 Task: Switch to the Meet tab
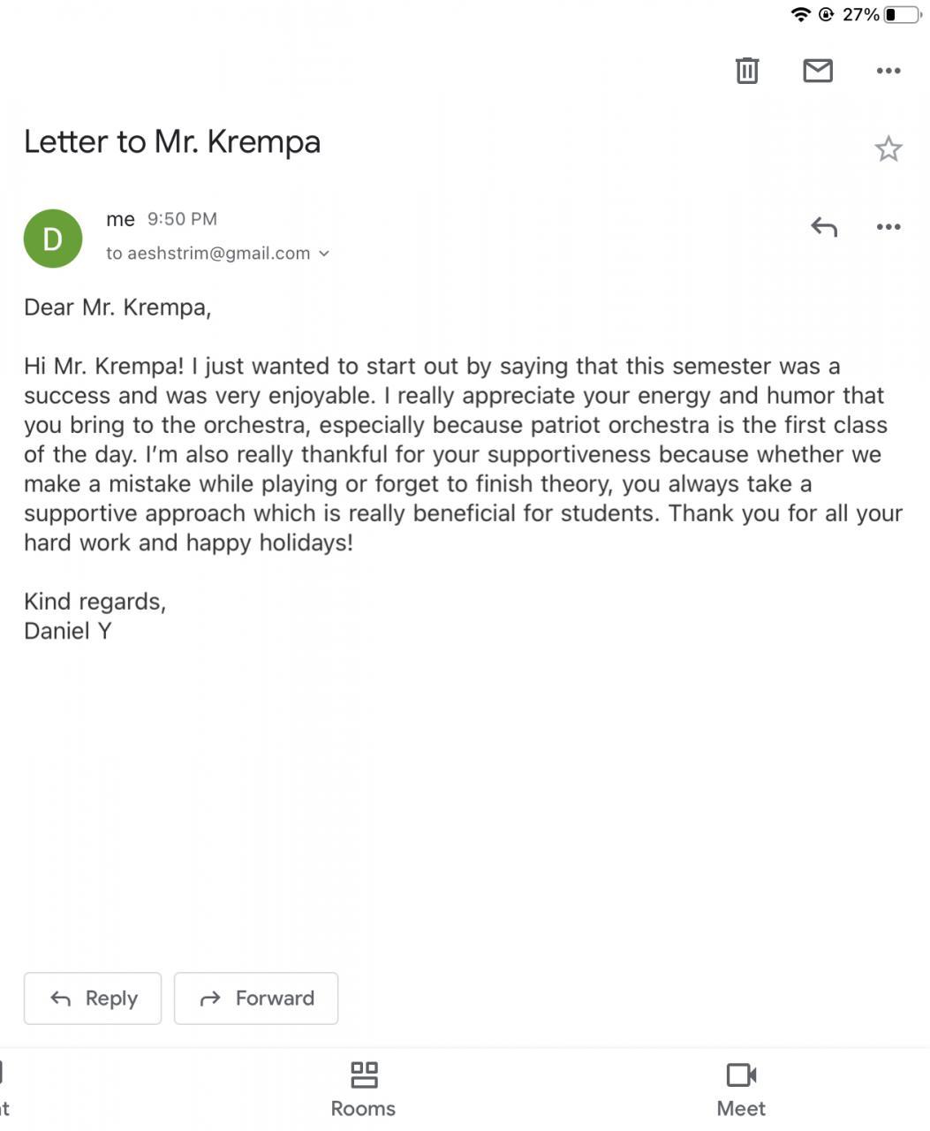tap(741, 1089)
